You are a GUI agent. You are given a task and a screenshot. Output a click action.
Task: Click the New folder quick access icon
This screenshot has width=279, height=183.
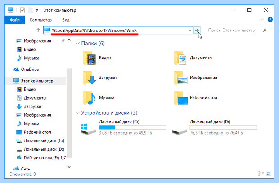31,10
